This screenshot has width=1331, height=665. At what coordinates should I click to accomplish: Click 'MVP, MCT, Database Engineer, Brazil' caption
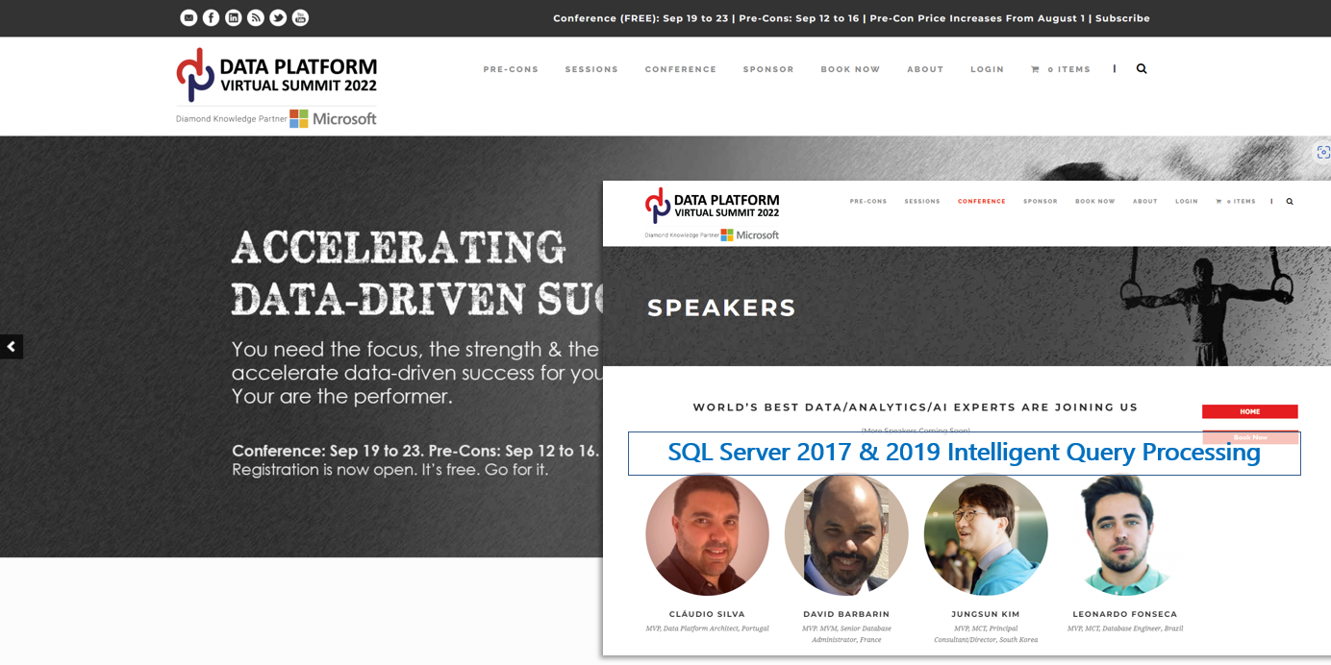click(1125, 628)
